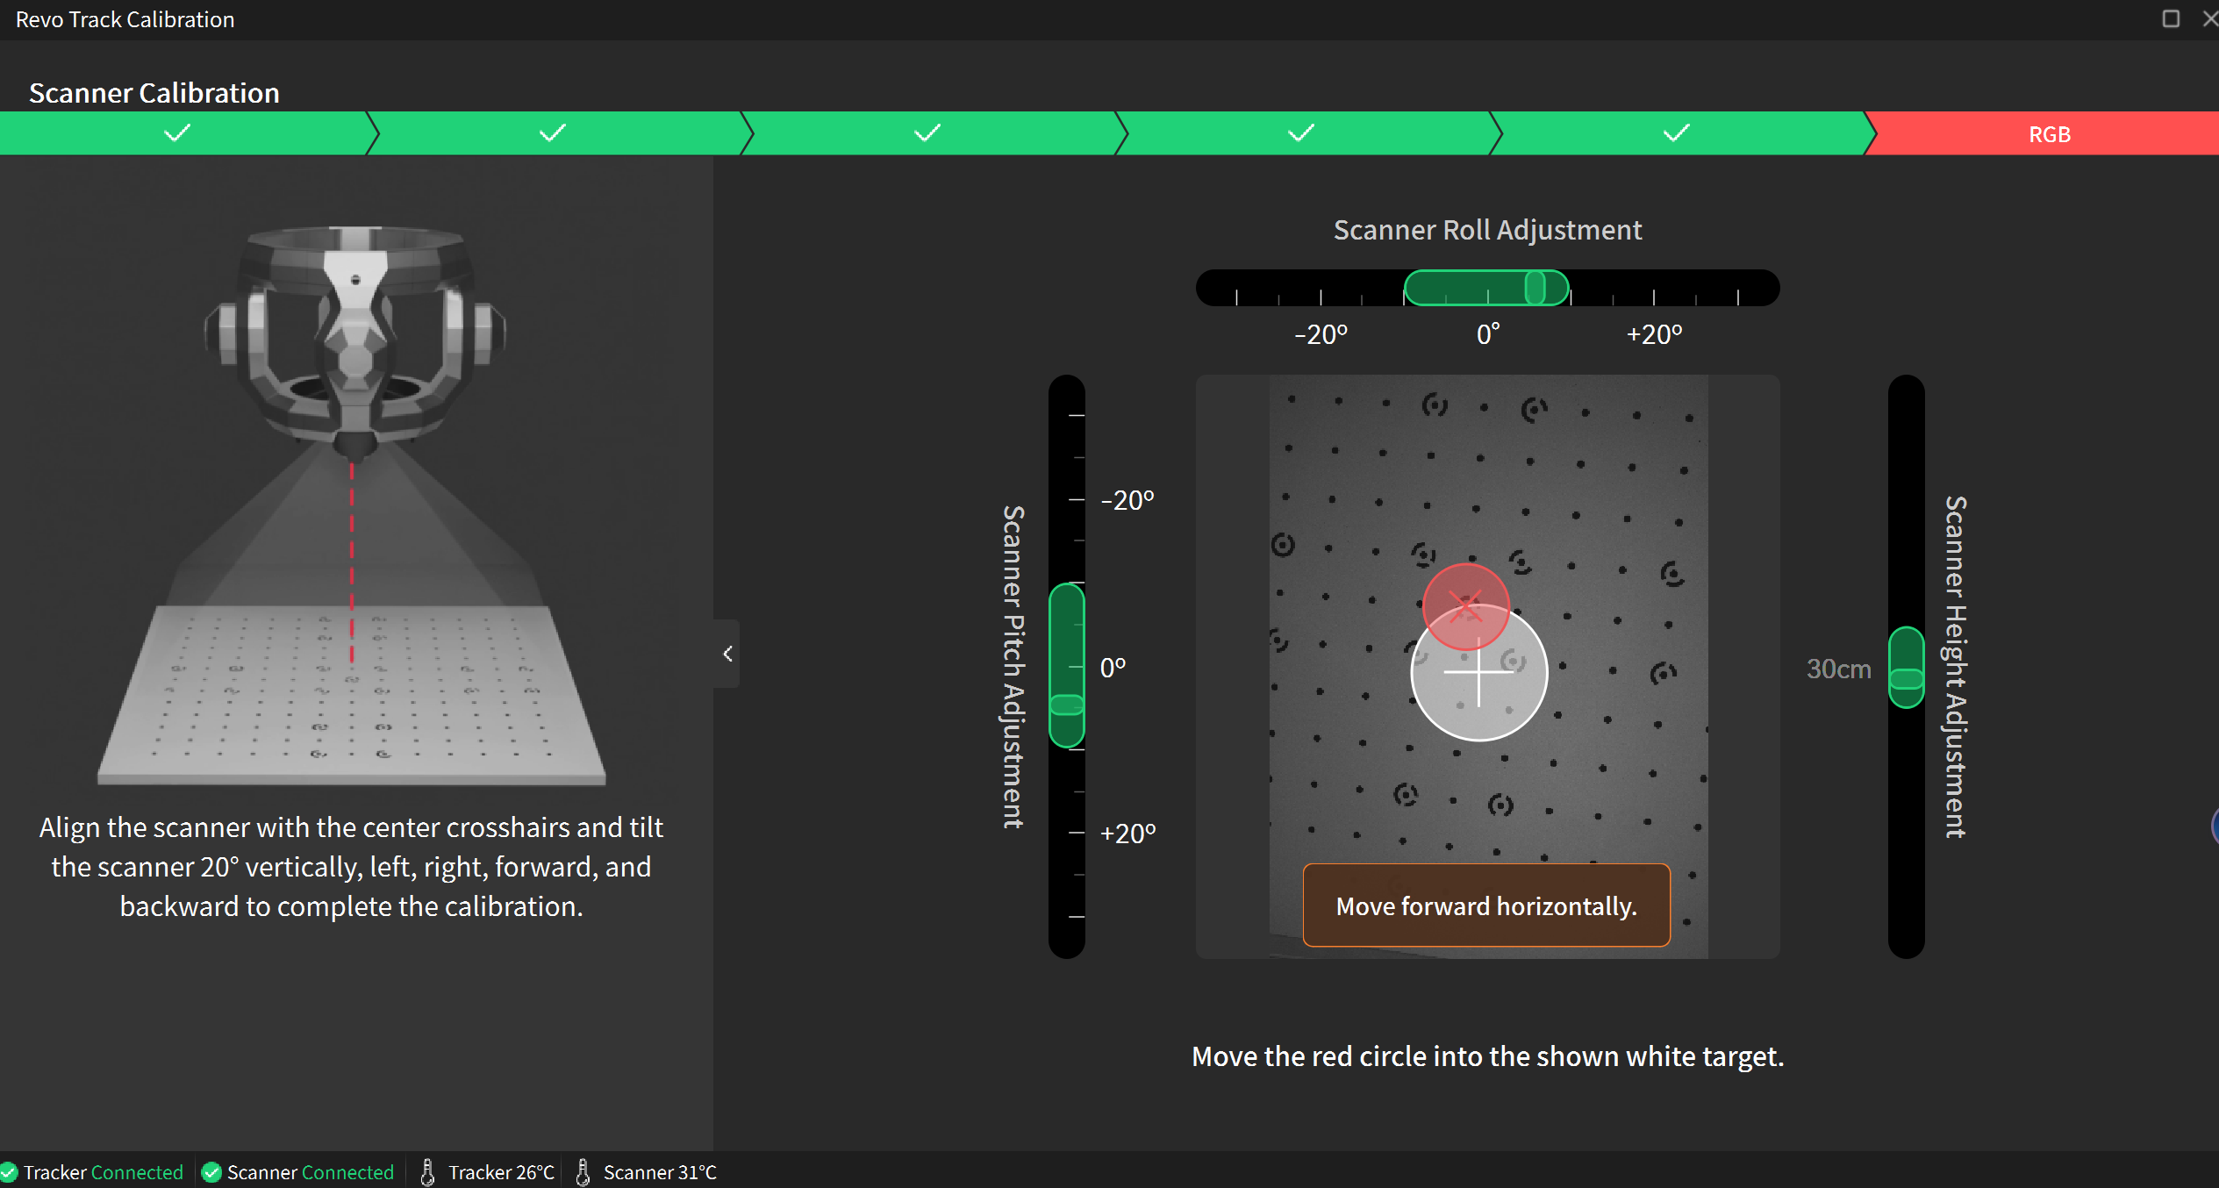Click the third completed step checkmark

coord(927,133)
